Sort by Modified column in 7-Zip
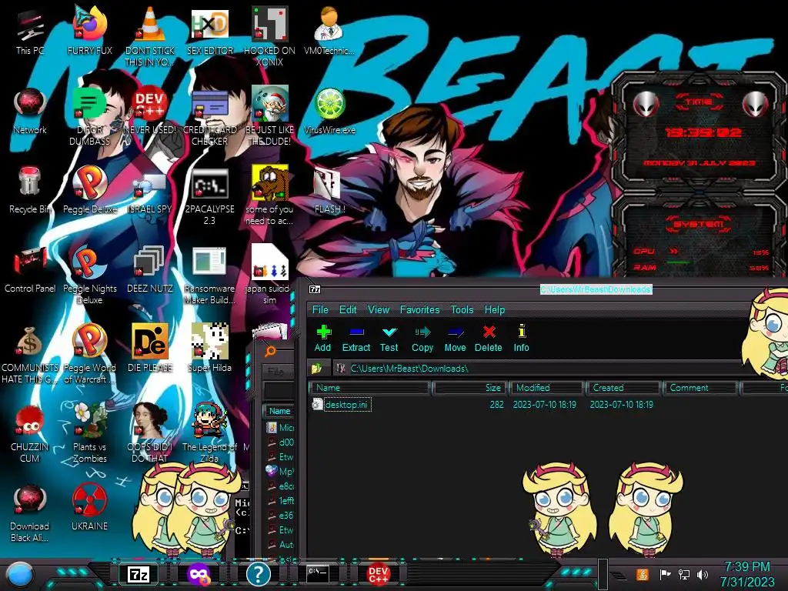The image size is (788, 591). (547, 388)
